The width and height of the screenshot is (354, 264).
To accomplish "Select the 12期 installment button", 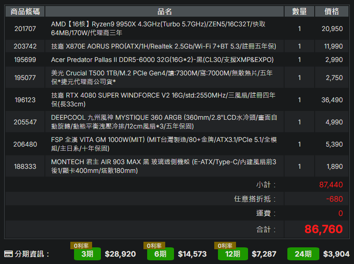I will click(x=233, y=254).
